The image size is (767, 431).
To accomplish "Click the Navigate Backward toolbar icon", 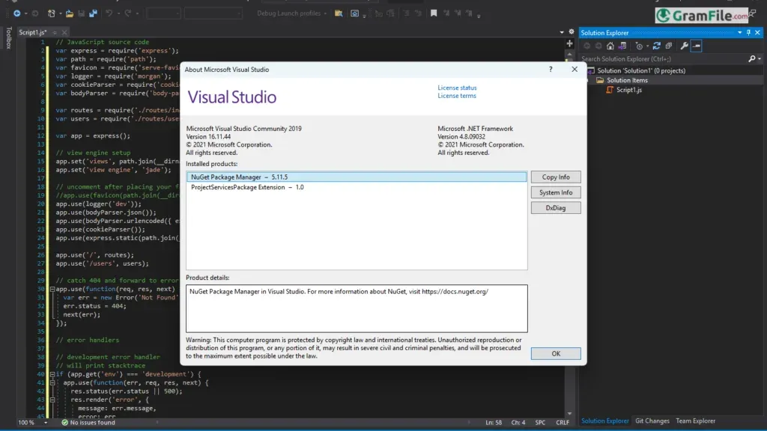I will point(17,13).
